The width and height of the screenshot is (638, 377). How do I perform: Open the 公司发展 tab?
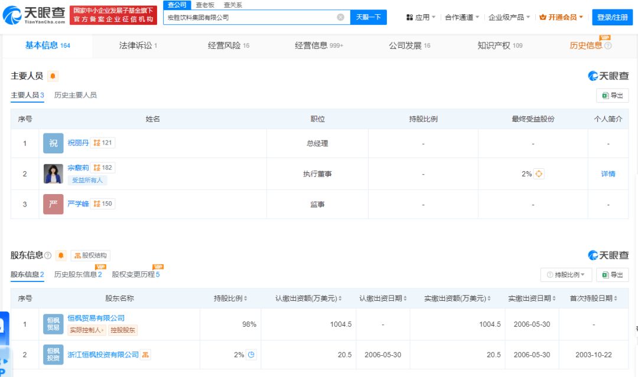pos(409,45)
